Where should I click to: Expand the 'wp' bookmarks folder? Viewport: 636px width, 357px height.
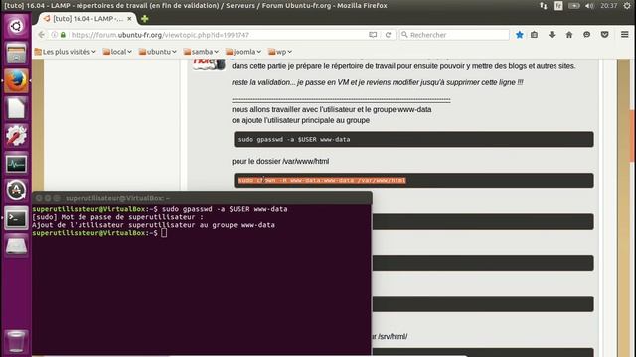(280, 52)
